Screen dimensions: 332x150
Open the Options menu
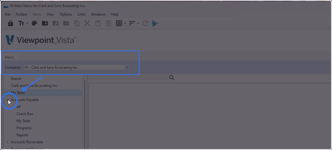66,14
